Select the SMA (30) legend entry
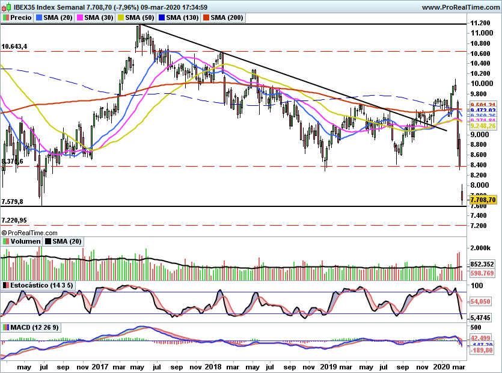502x373 pixels. click(x=96, y=18)
